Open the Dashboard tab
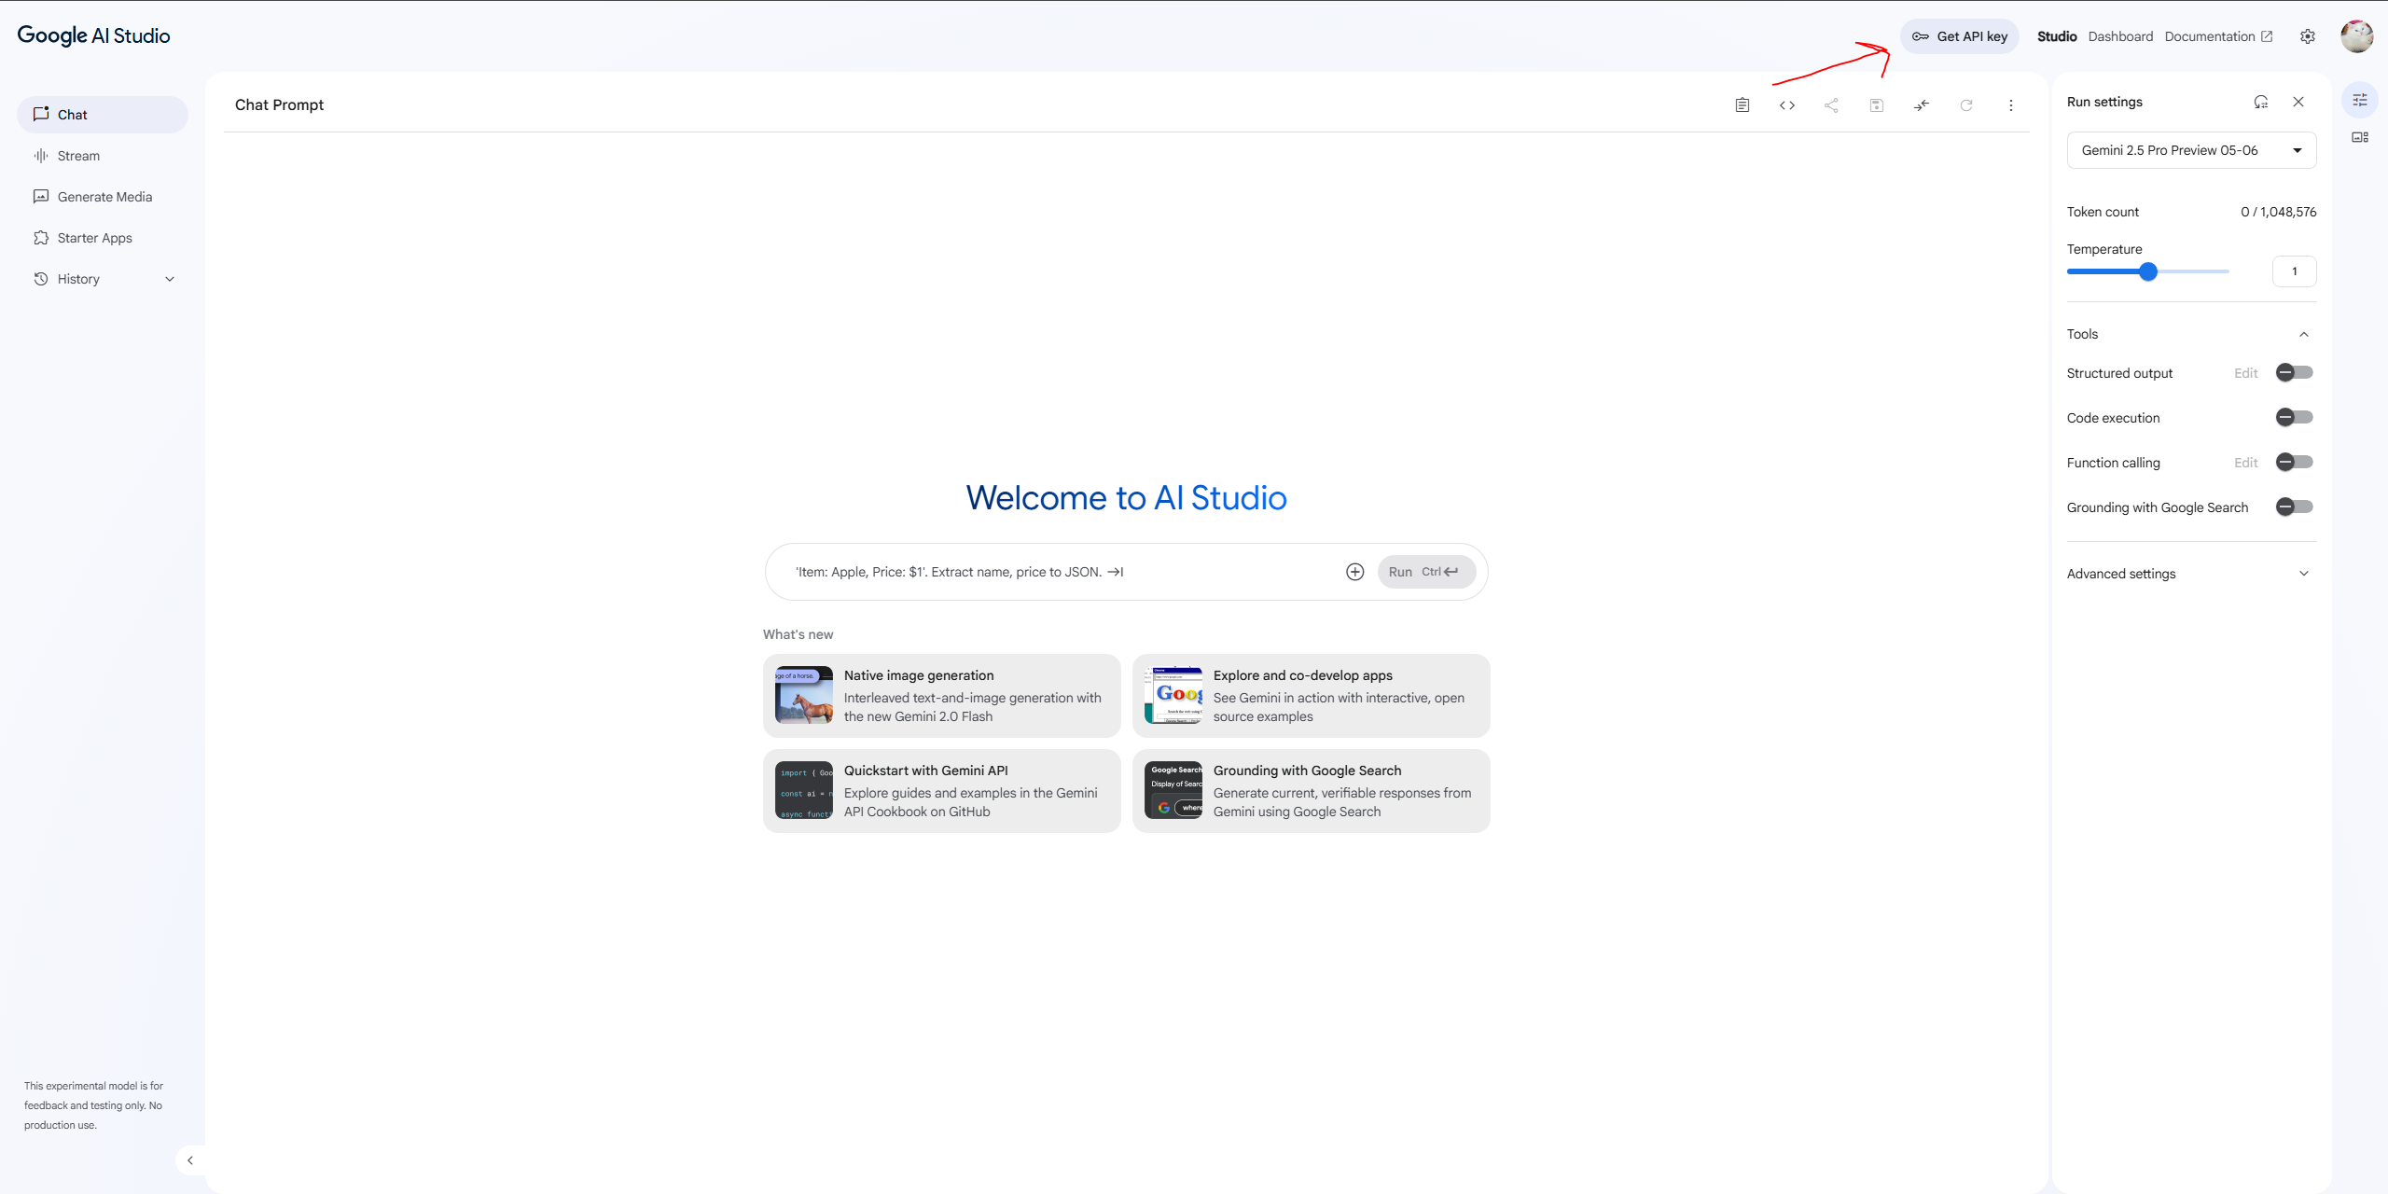The height and width of the screenshot is (1194, 2388). coord(2120,36)
